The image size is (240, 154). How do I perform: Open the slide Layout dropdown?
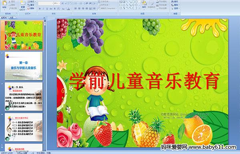pos(32,1)
